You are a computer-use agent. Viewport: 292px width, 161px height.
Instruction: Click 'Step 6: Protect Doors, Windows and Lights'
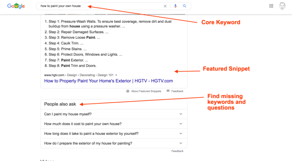(84, 54)
